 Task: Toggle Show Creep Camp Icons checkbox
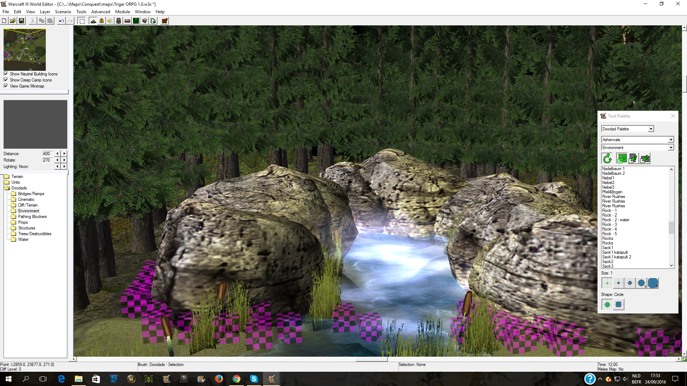click(x=6, y=80)
